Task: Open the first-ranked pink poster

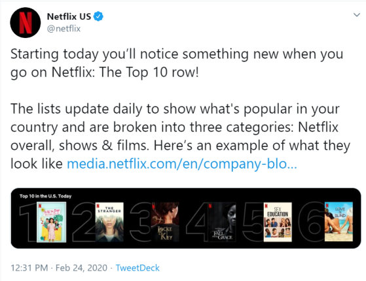Action: click(x=51, y=222)
